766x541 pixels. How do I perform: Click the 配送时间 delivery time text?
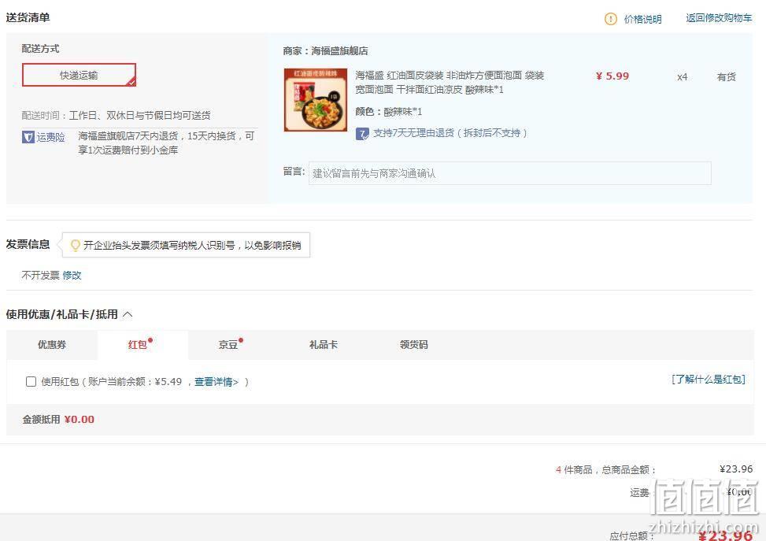tap(116, 115)
